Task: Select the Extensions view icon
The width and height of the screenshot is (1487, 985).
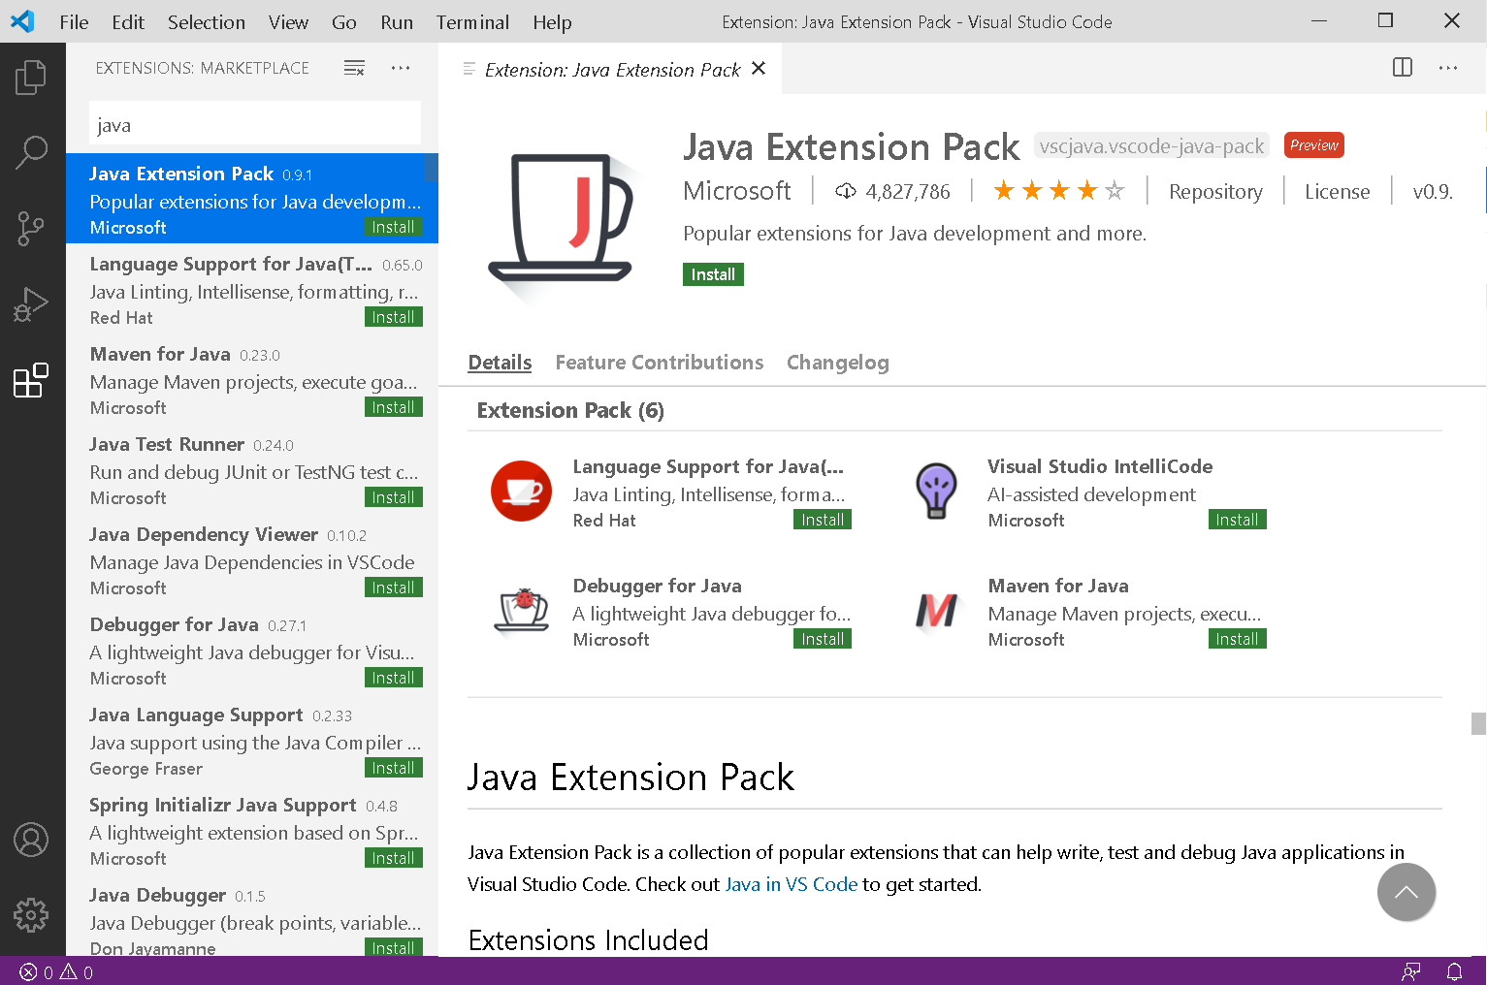Action: (x=31, y=380)
